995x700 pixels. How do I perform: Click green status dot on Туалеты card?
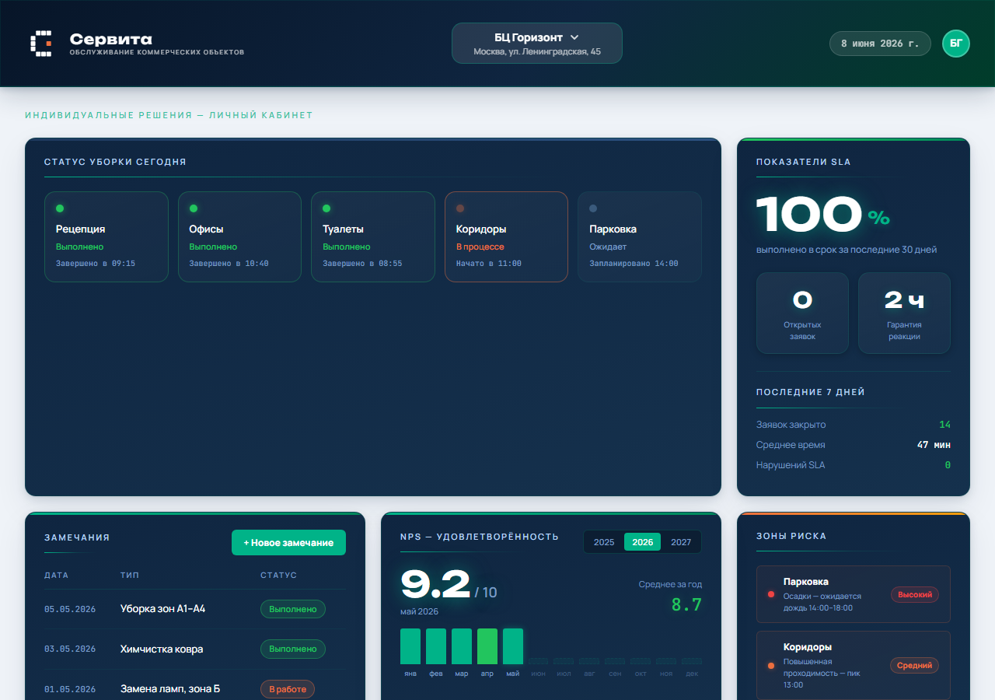pos(326,208)
